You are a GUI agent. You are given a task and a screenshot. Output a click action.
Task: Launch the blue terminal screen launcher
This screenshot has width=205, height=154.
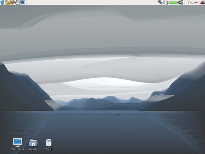click(22, 2)
